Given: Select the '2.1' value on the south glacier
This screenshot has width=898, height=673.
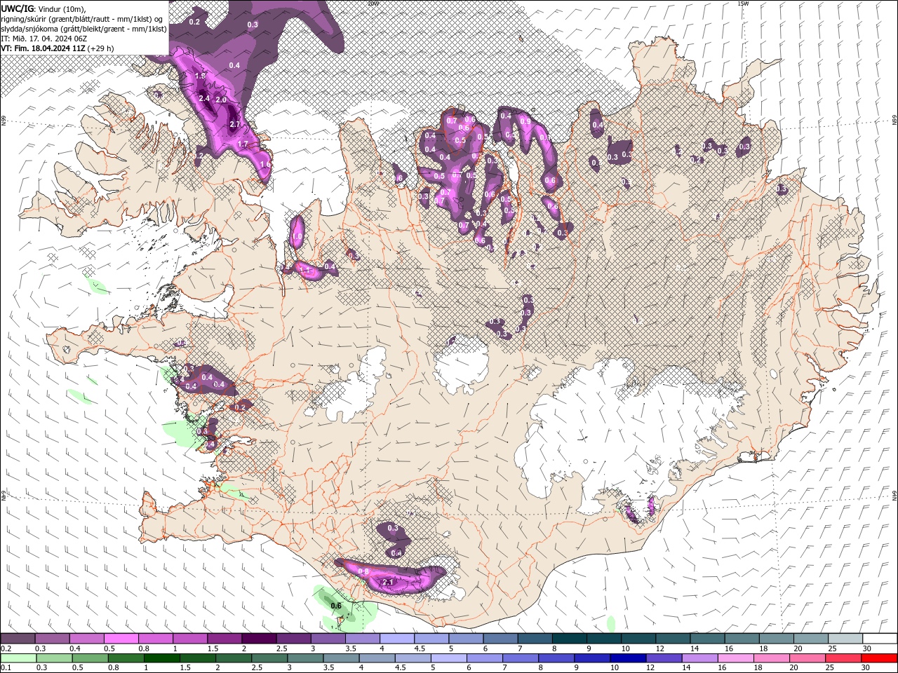Looking at the screenshot, I should point(388,583).
